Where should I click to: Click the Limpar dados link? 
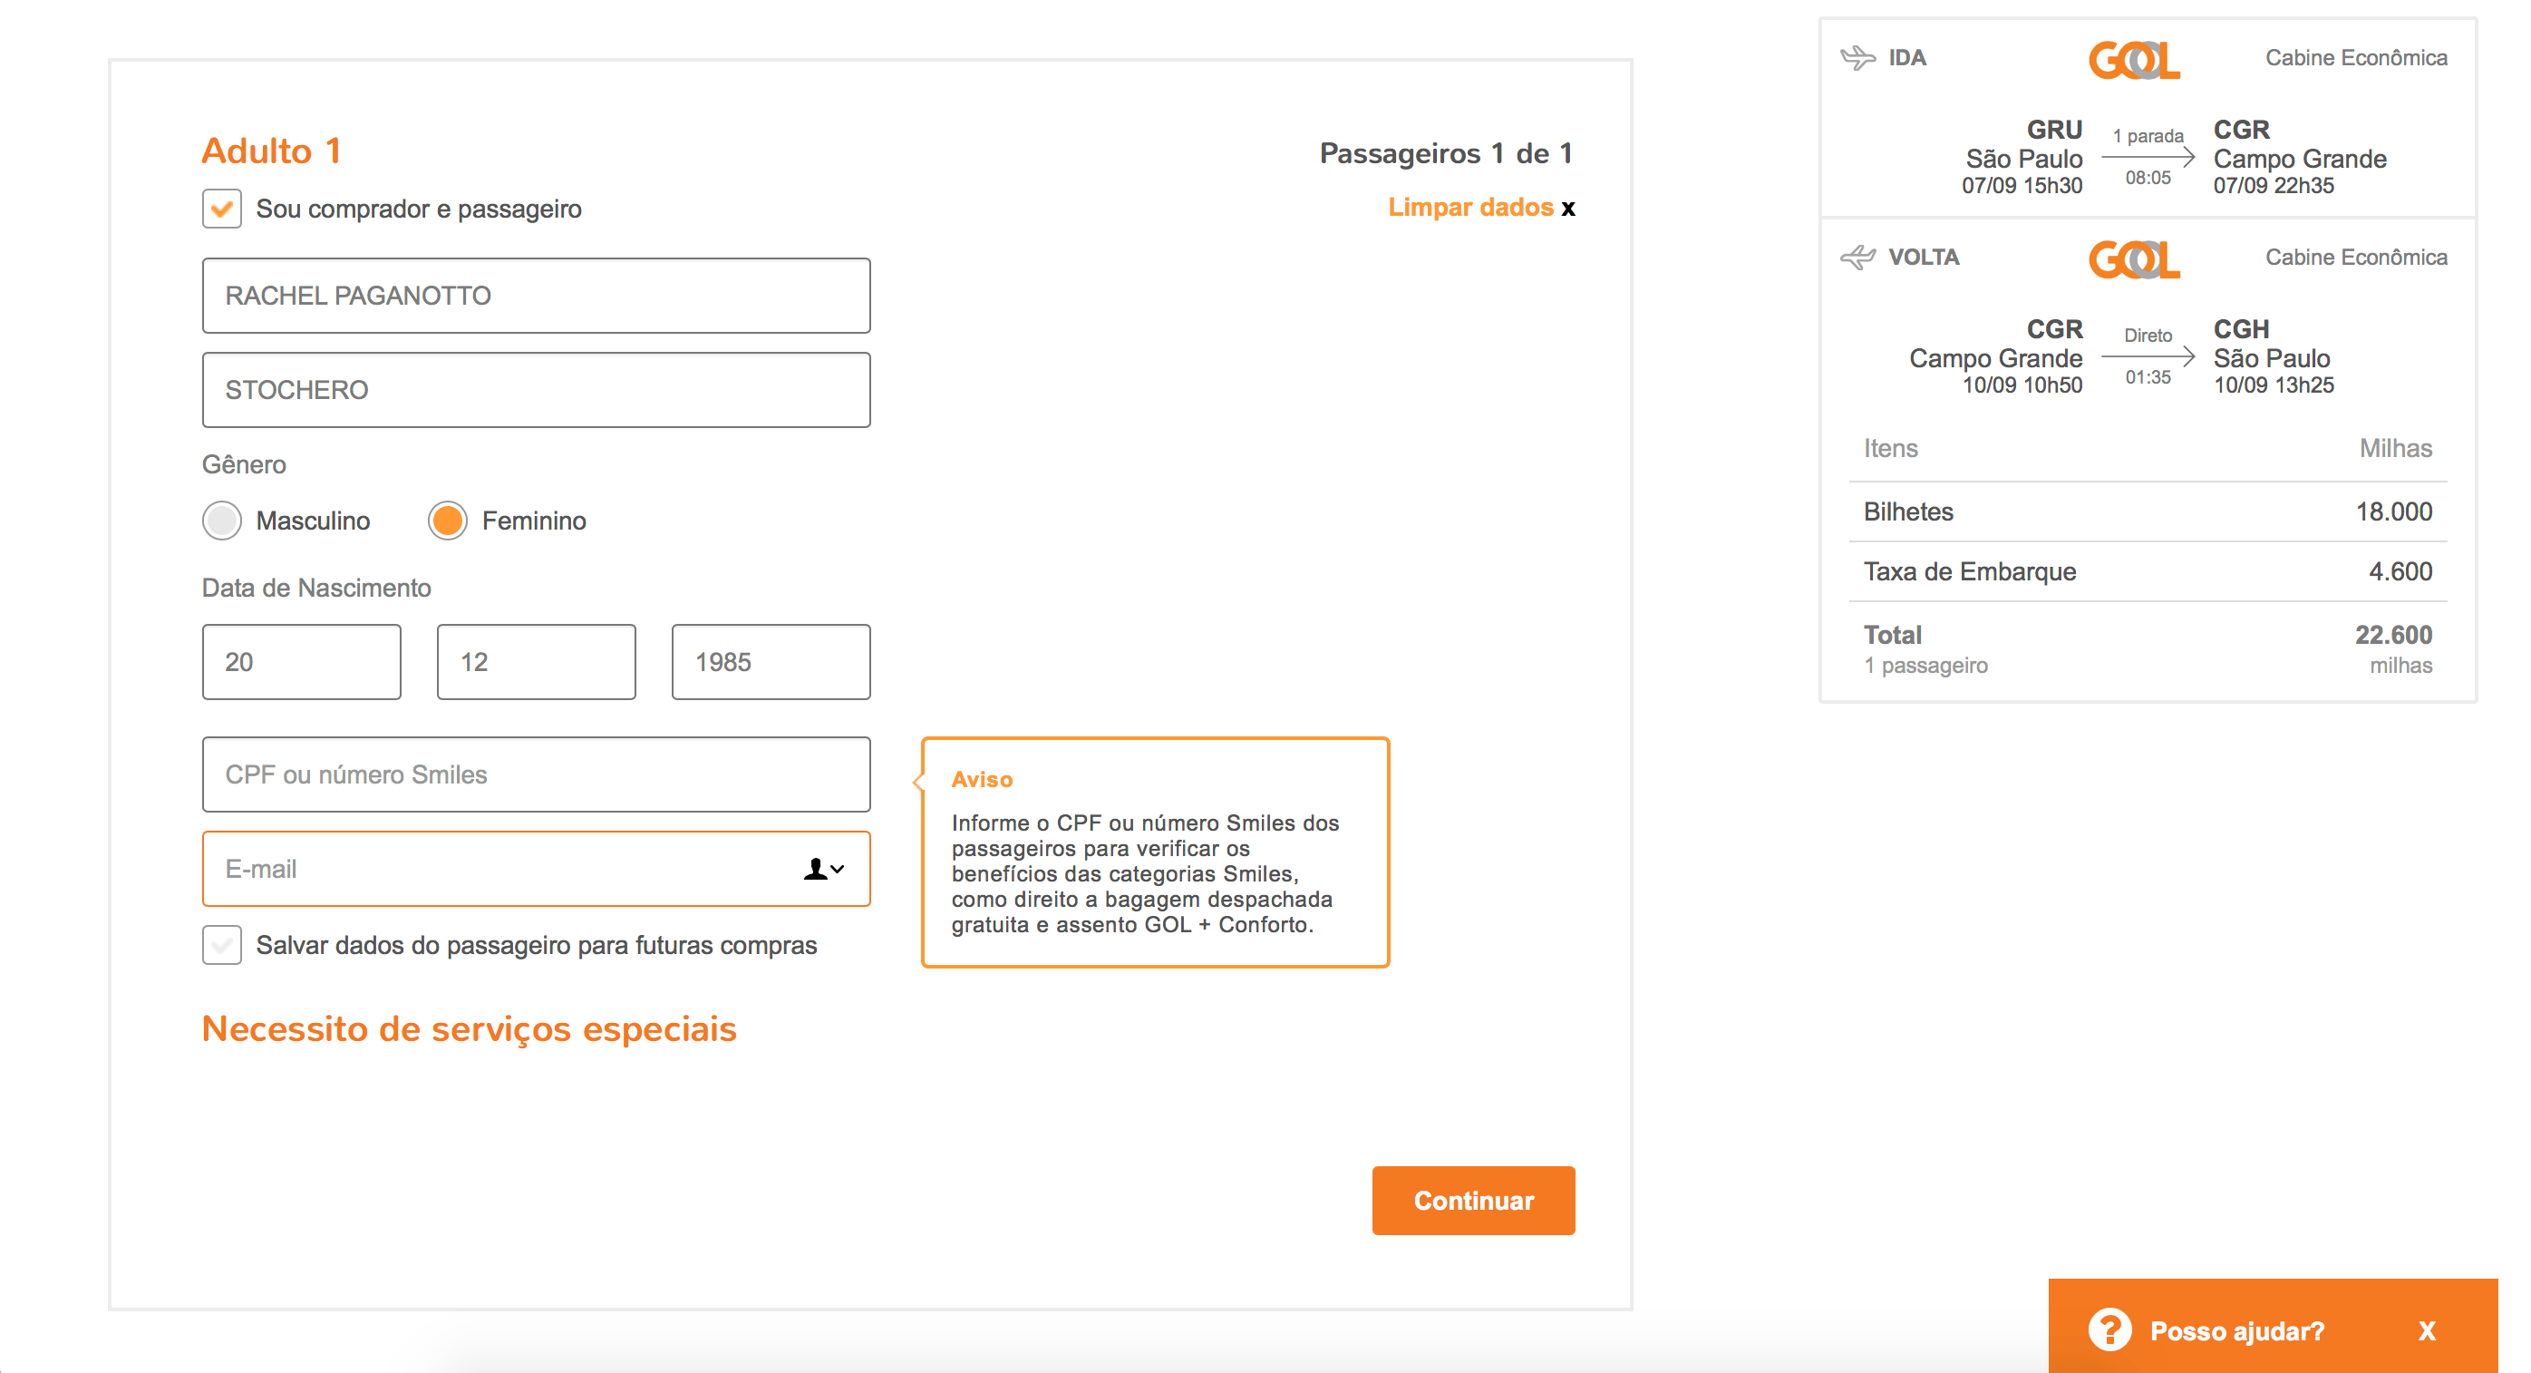1469,208
